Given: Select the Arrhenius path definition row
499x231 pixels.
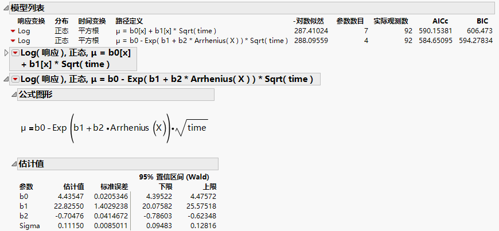Looking at the screenshot, I should coord(201,41).
